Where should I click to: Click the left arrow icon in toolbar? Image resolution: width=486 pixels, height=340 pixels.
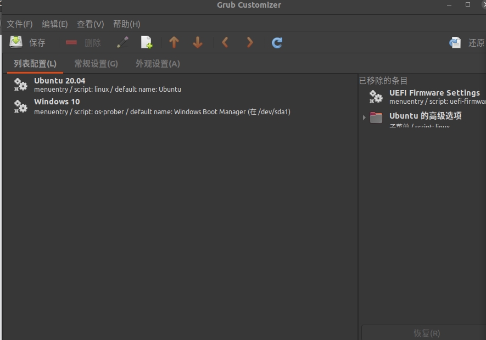click(225, 42)
